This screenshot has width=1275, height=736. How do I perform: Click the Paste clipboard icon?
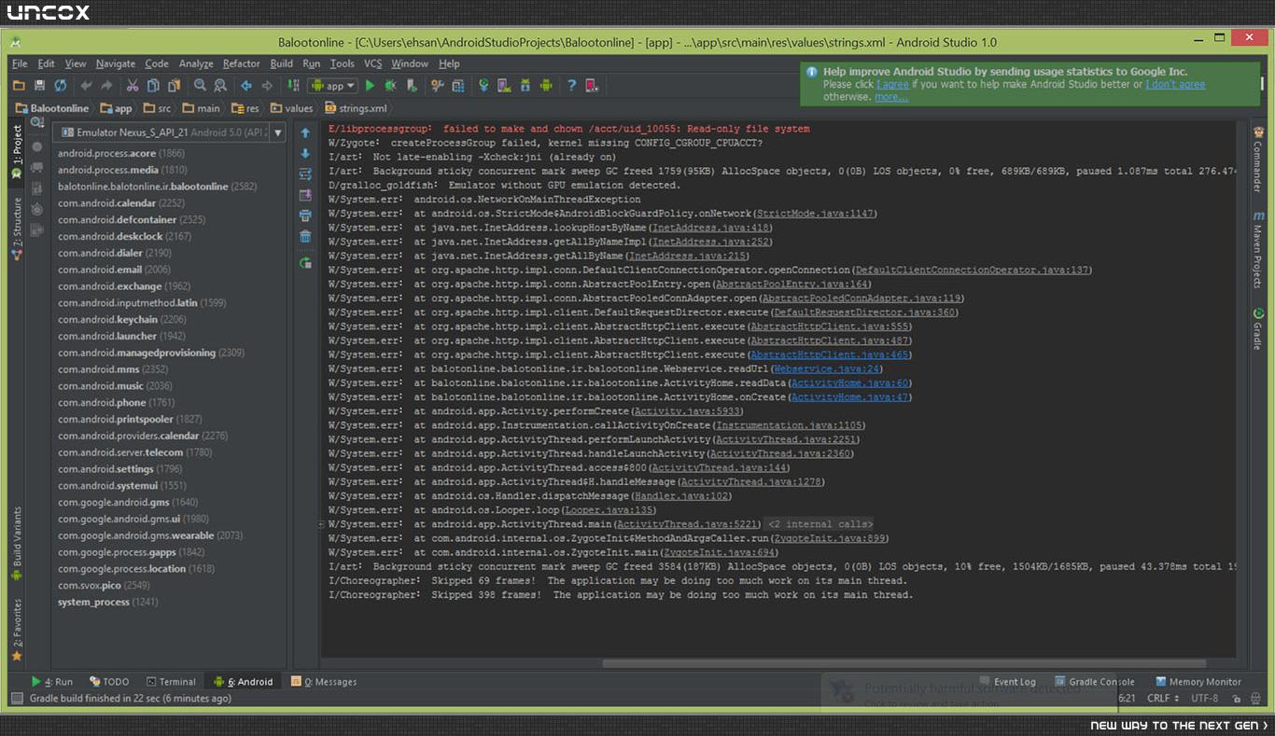[174, 86]
